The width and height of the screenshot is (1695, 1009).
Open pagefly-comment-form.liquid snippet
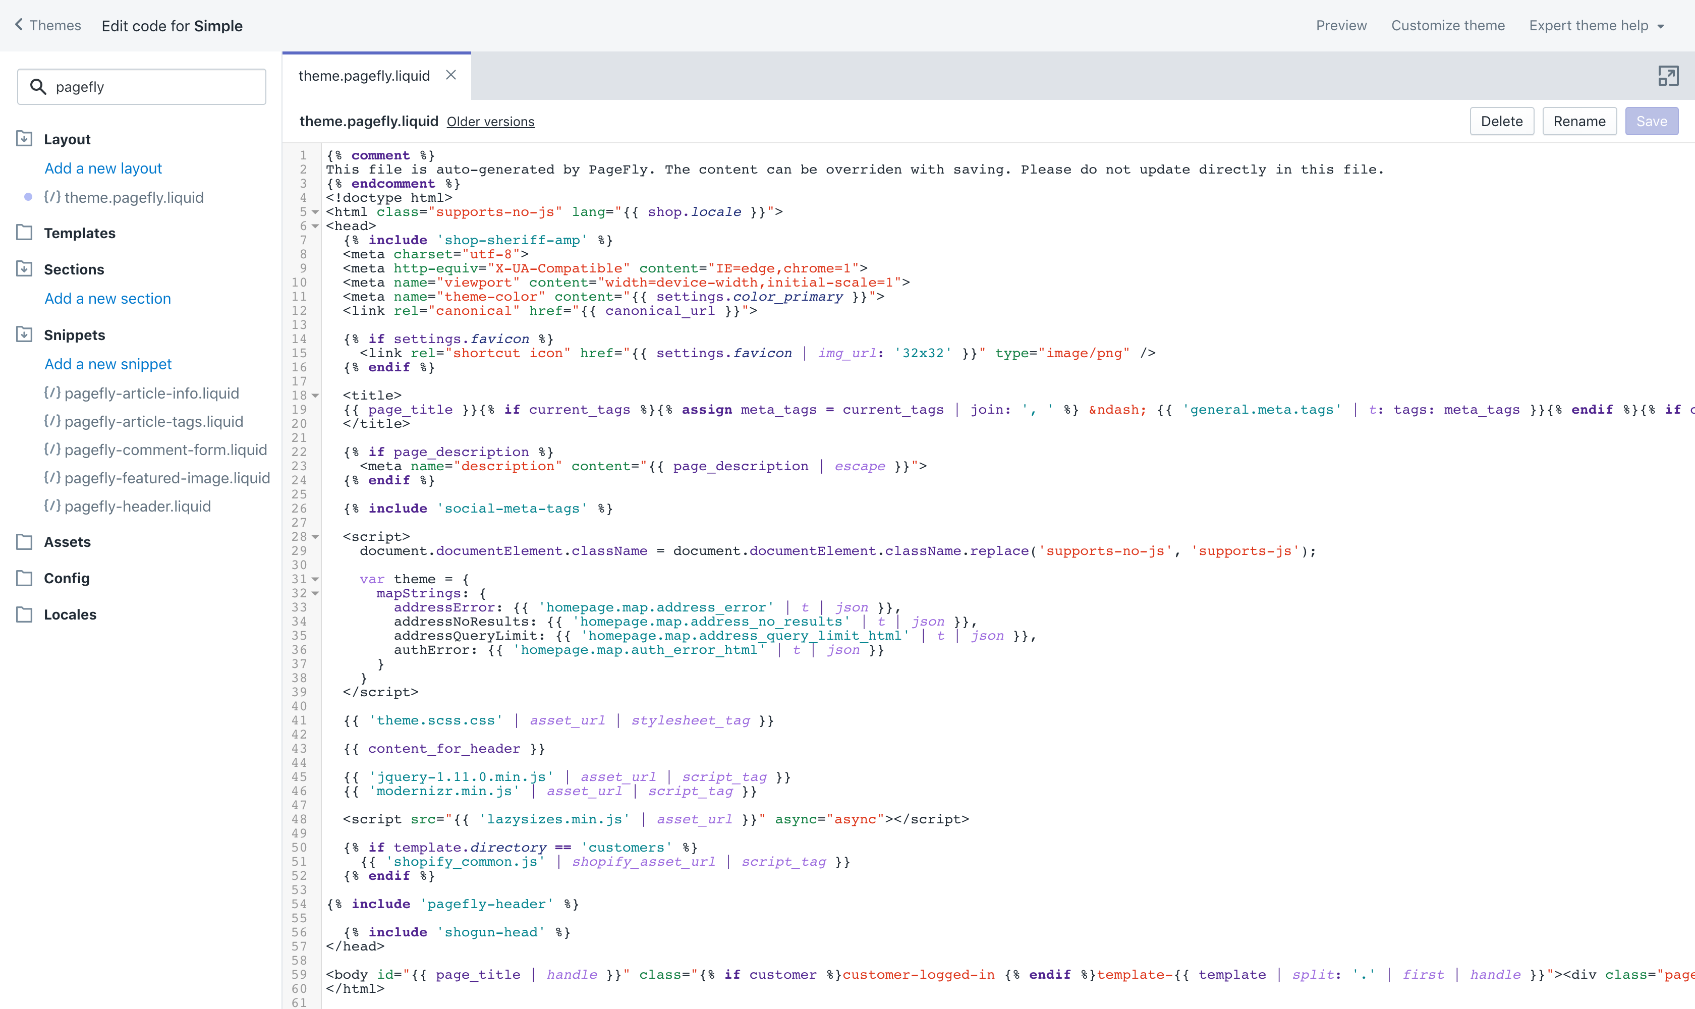click(166, 450)
